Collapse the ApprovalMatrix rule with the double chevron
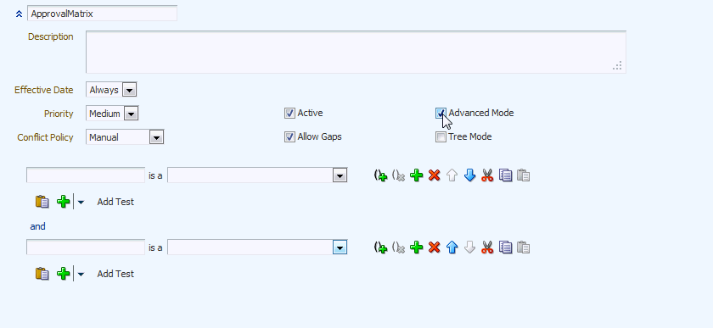The width and height of the screenshot is (713, 328). [19, 14]
